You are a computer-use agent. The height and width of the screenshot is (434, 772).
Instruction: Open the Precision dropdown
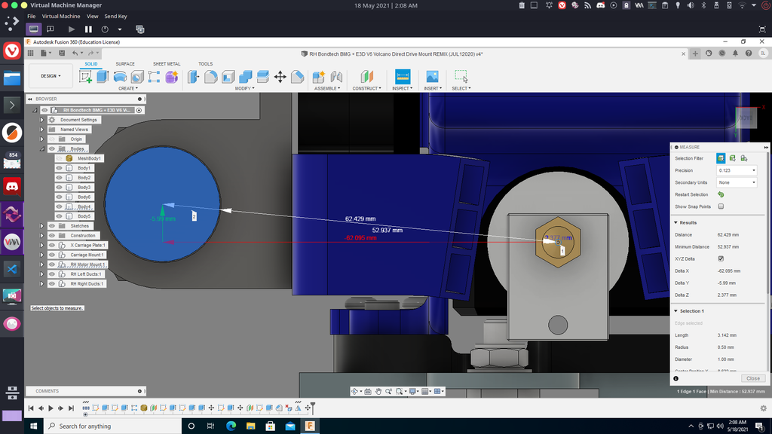pyautogui.click(x=737, y=170)
